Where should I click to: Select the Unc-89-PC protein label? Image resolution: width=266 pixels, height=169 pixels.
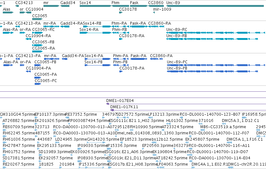coord(177,62)
